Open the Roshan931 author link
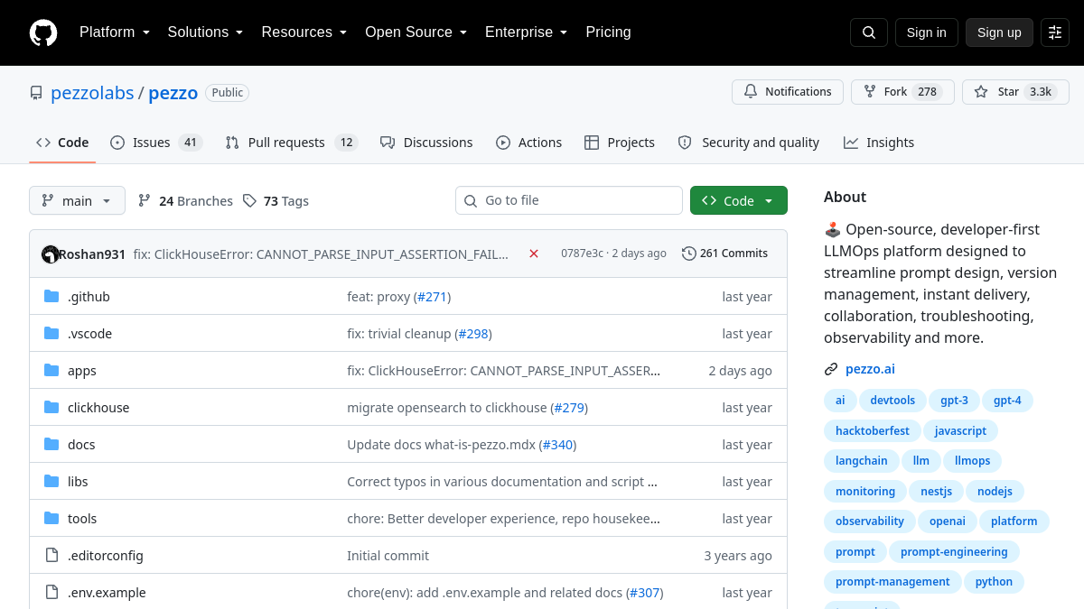 tap(92, 254)
